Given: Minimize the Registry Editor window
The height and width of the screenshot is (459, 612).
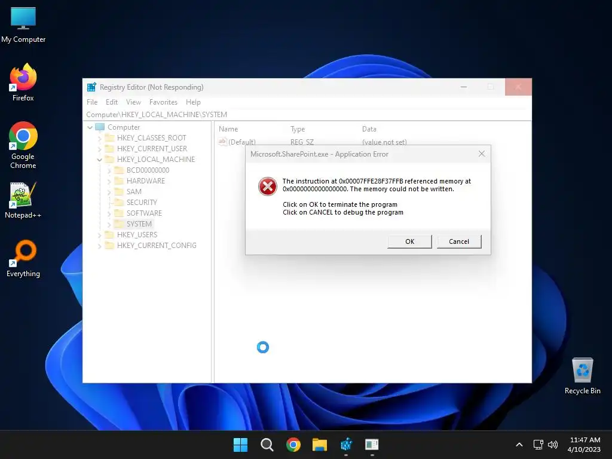Looking at the screenshot, I should coord(464,87).
